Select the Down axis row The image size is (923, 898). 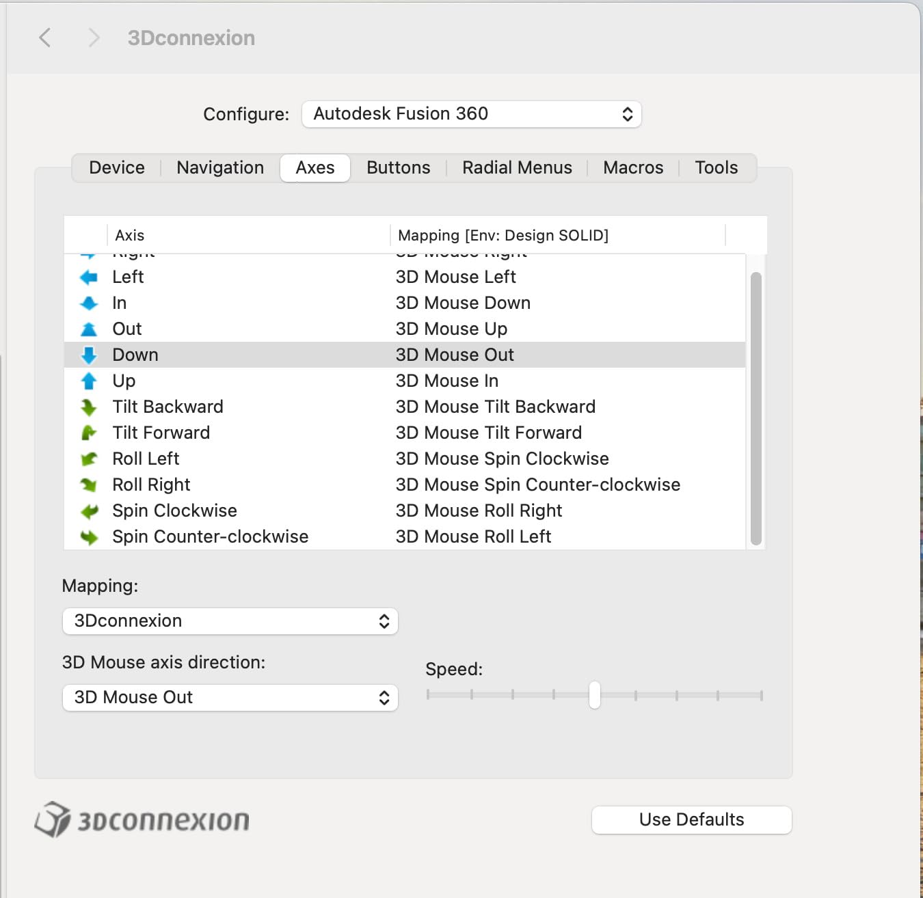coord(405,355)
